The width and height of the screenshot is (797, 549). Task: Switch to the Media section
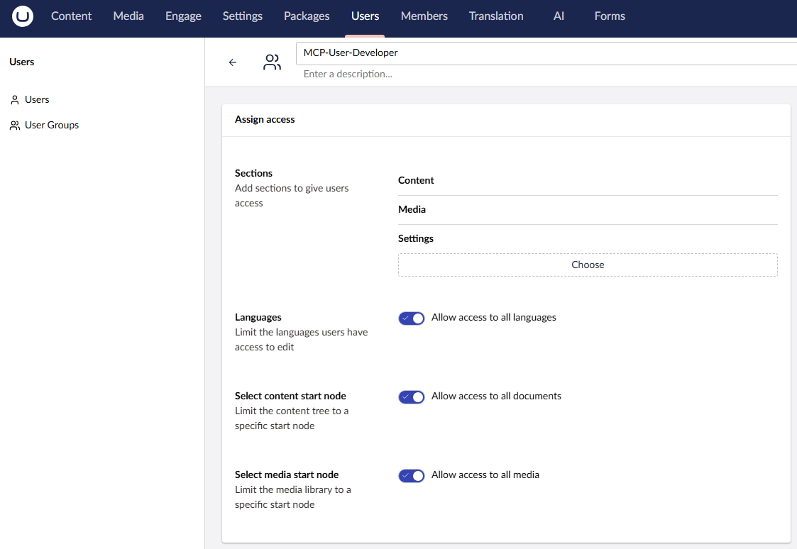128,16
